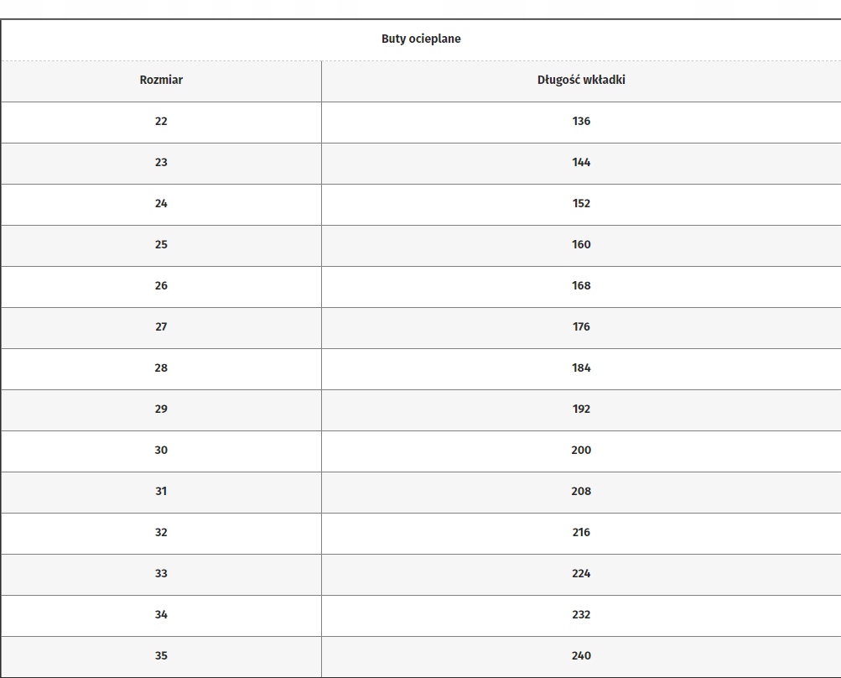Click the 'Długość wkładki' column header
This screenshot has width=841, height=678.
[x=581, y=81]
